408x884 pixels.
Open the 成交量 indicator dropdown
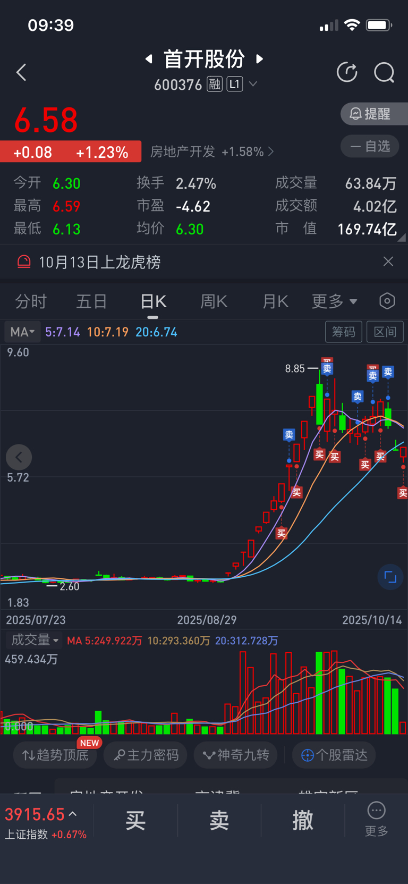(x=35, y=640)
